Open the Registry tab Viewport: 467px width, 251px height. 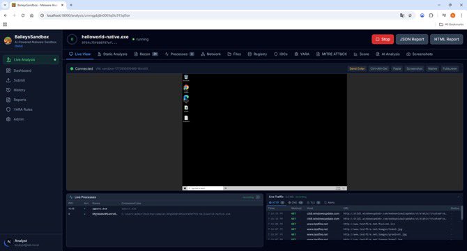click(257, 54)
